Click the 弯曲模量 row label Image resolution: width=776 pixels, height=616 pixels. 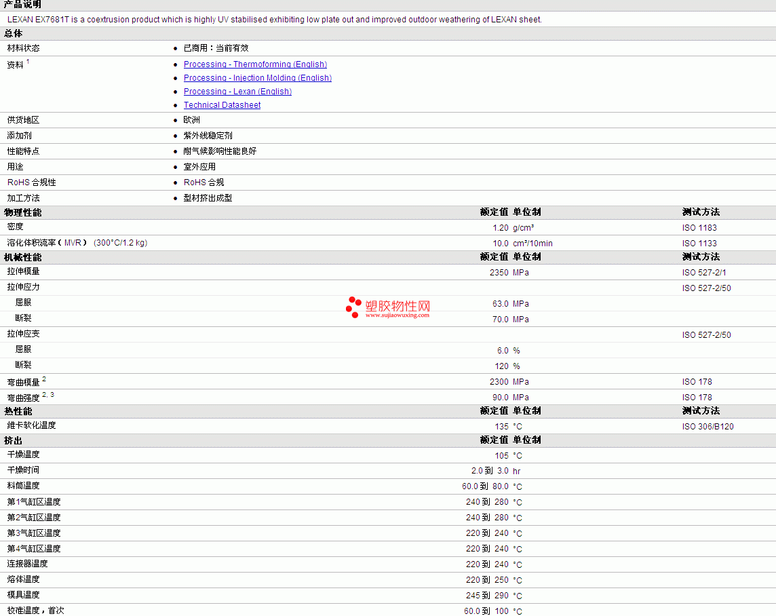(x=23, y=382)
